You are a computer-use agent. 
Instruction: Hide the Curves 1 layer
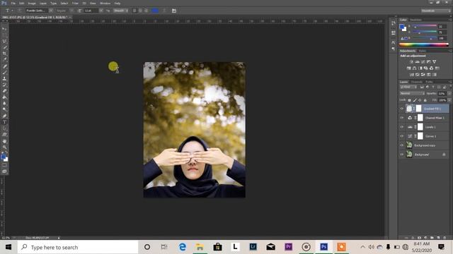401,136
